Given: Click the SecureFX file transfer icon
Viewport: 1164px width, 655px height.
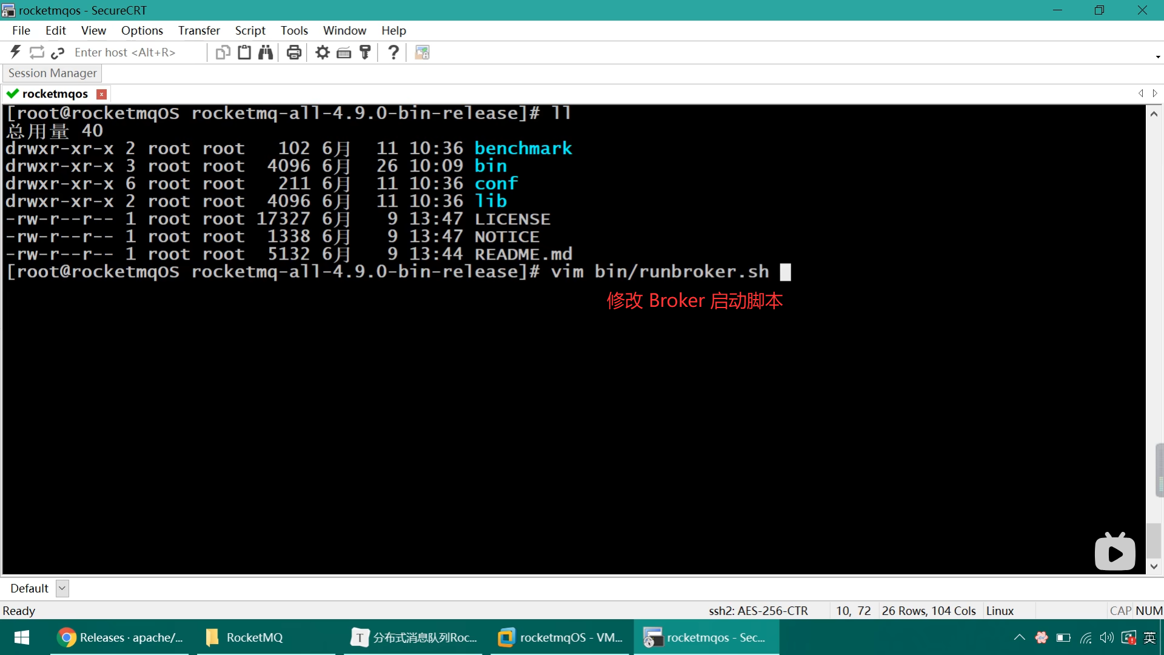Looking at the screenshot, I should click(x=422, y=52).
